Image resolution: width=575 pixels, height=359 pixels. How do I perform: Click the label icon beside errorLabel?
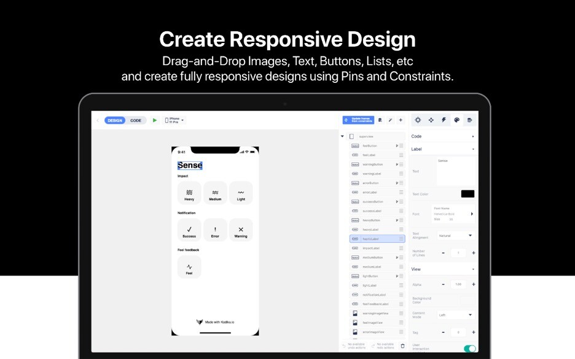click(x=355, y=192)
